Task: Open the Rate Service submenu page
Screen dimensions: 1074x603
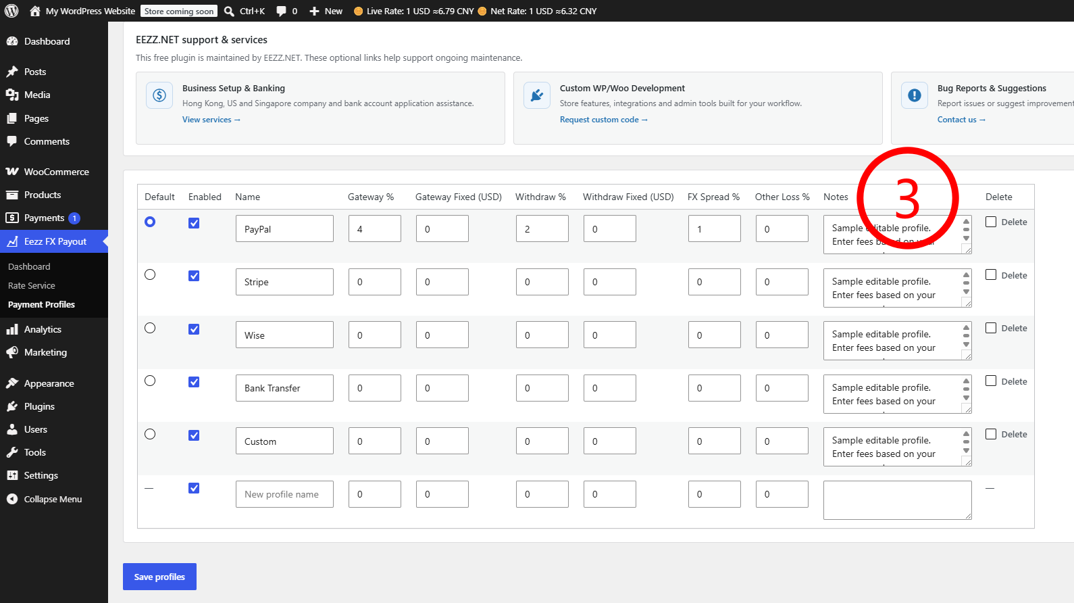Action: (x=32, y=285)
